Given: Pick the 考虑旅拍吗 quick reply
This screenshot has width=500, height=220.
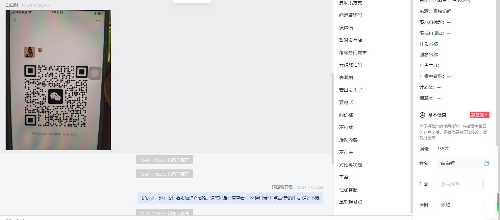Looking at the screenshot, I should [351, 65].
